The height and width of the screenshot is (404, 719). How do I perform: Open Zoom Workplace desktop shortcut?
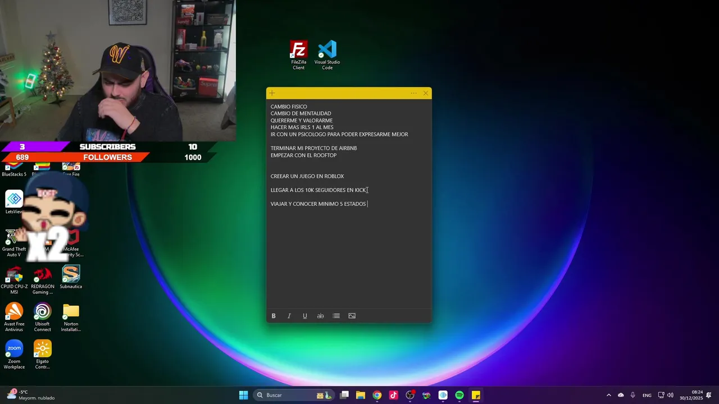pos(14,355)
